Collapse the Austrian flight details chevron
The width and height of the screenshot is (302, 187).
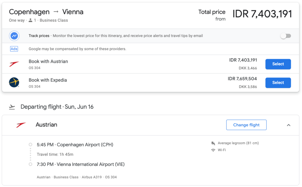(288, 125)
